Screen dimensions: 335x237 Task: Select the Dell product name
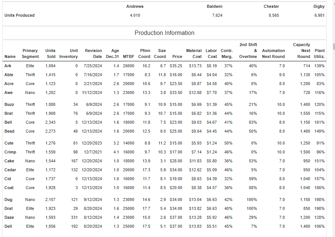click(x=8, y=226)
